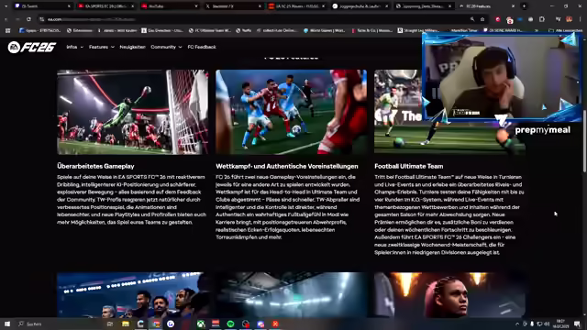The width and height of the screenshot is (587, 330).
Task: Go back to the previous page
Action: coord(6,19)
